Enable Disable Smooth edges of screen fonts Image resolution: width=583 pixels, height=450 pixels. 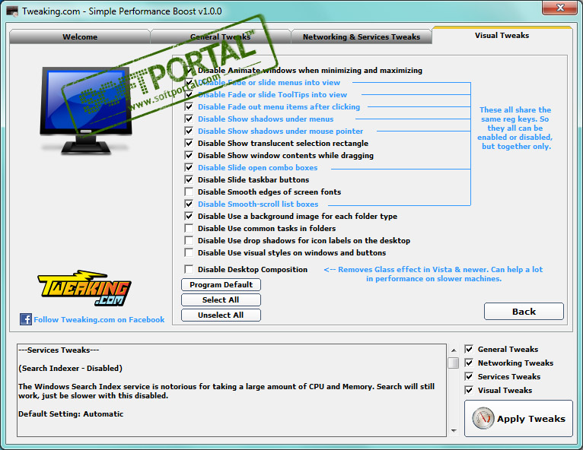189,192
